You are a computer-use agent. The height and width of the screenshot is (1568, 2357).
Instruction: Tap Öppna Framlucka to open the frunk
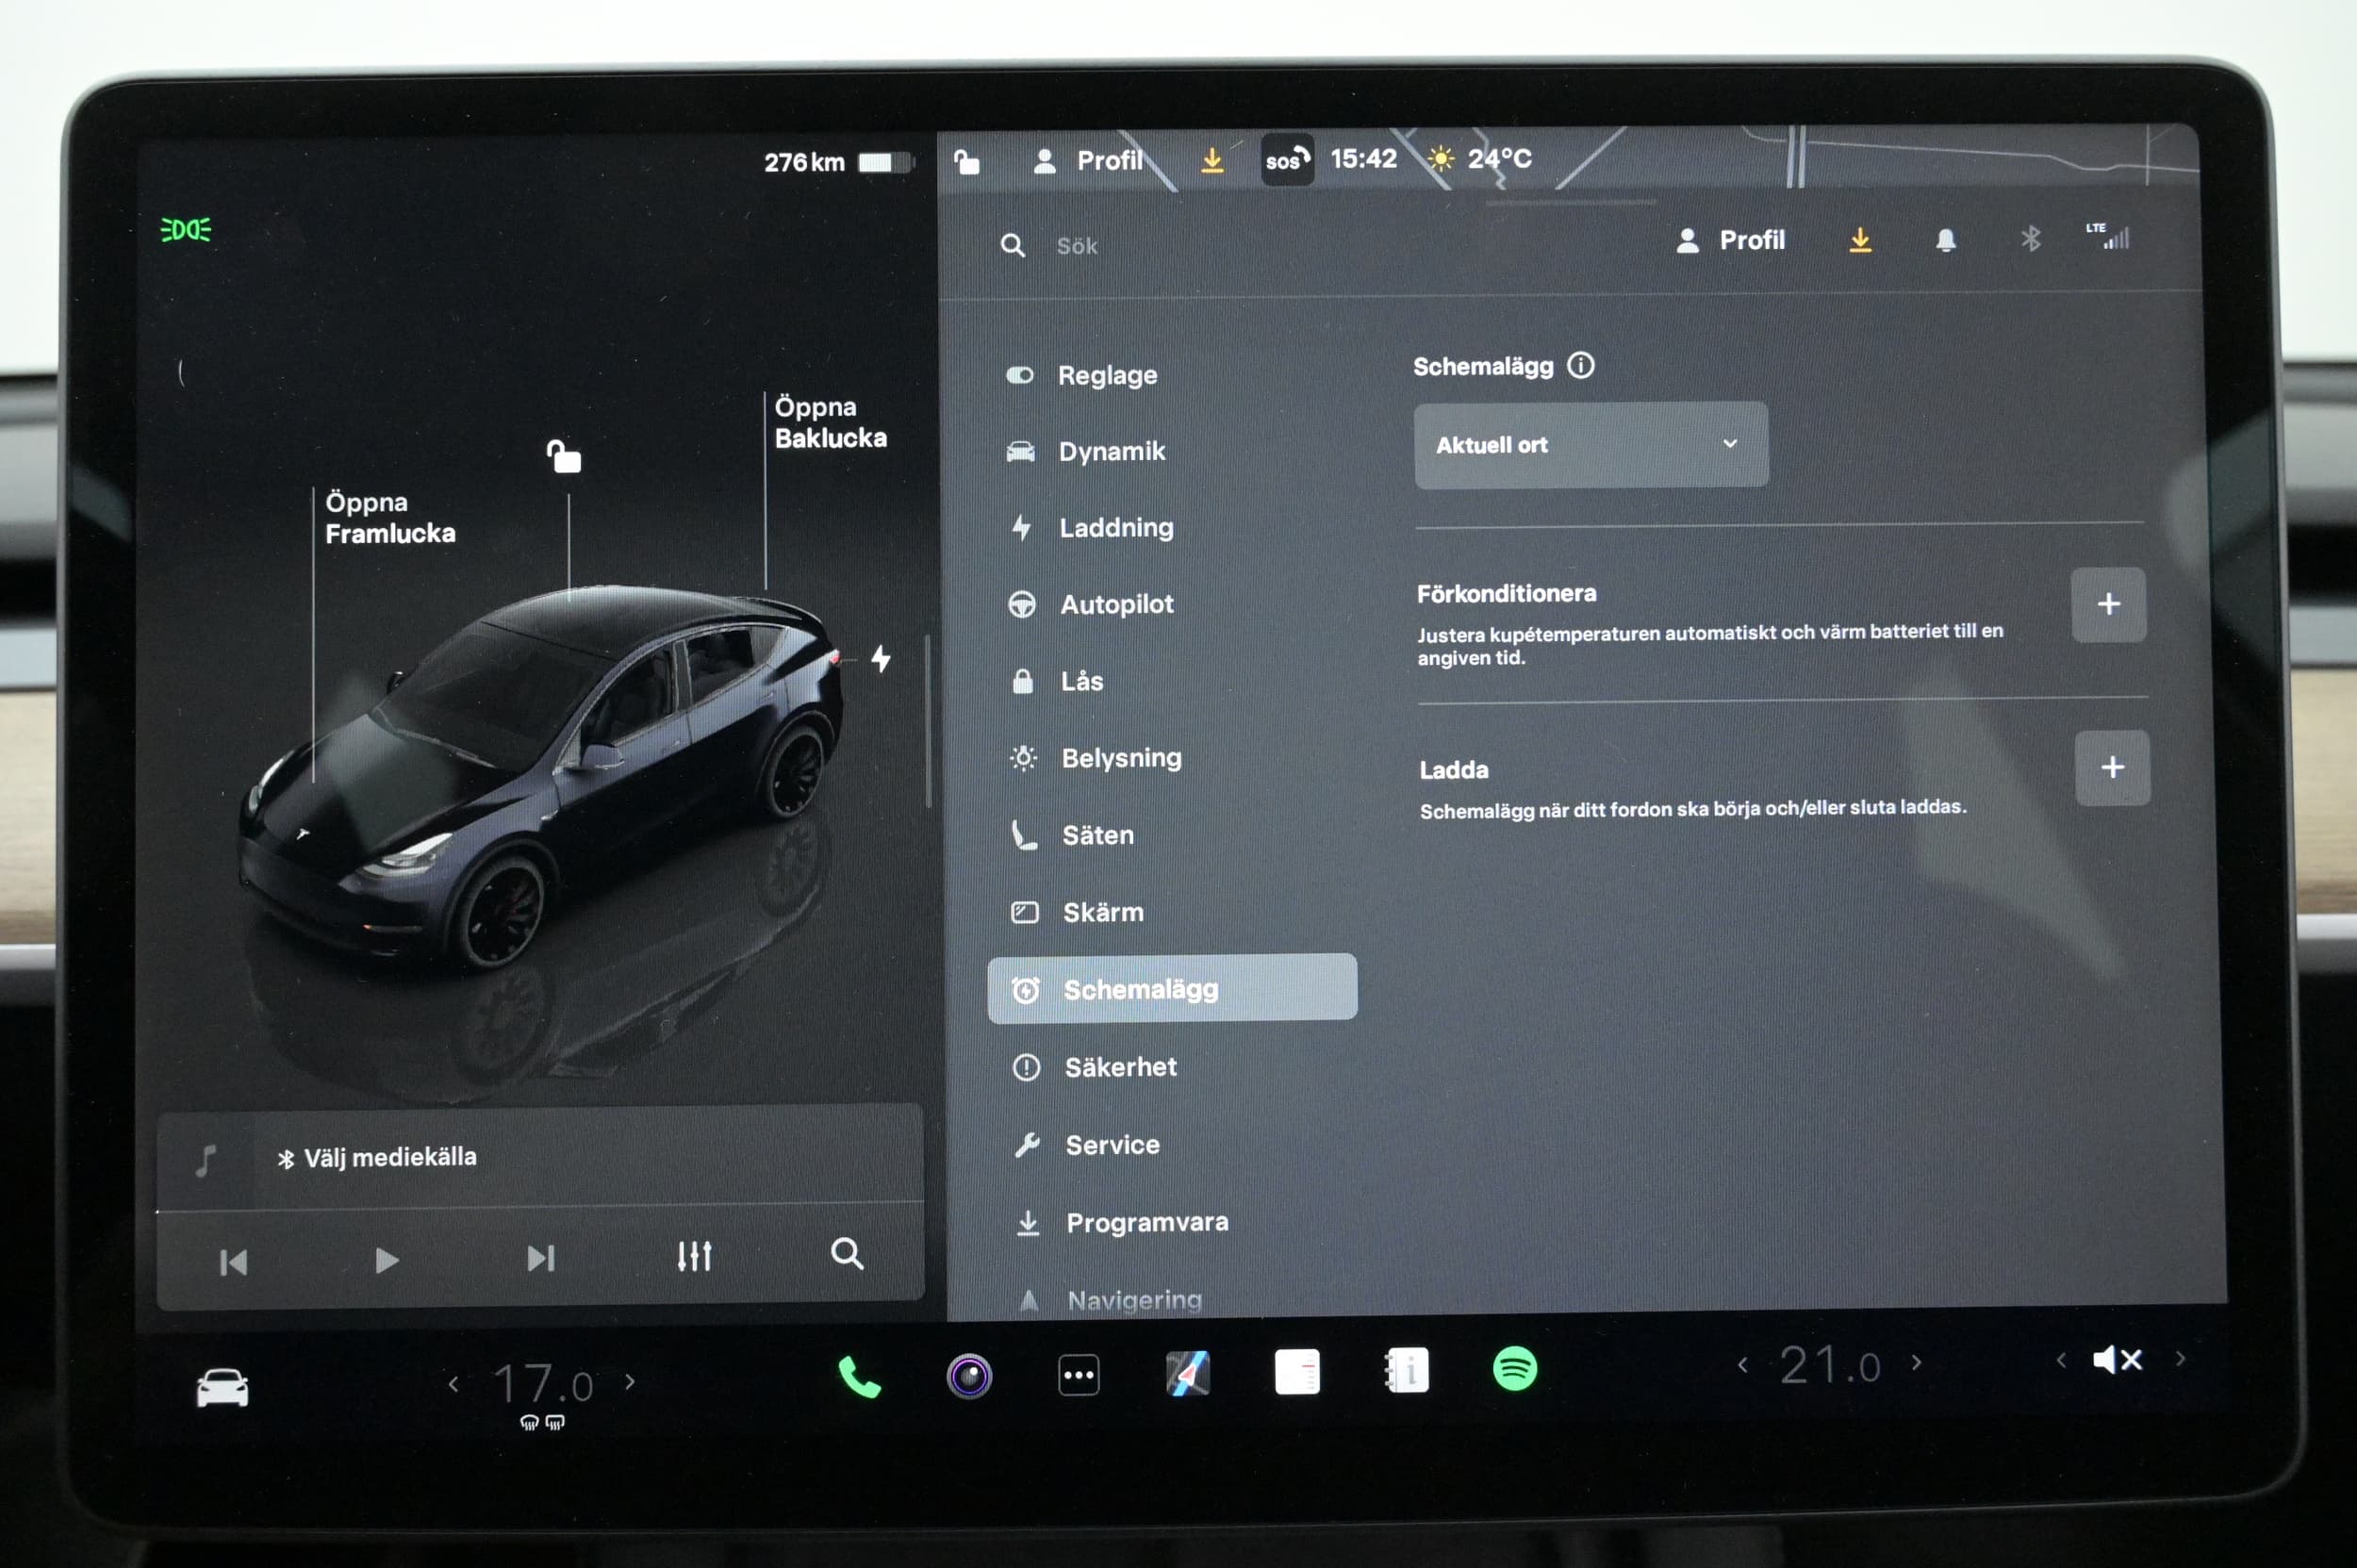point(390,518)
